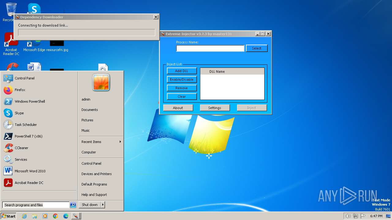Click the taskbar clock showing 6:47 PM
This screenshot has width=392, height=220.
pyautogui.click(x=376, y=216)
